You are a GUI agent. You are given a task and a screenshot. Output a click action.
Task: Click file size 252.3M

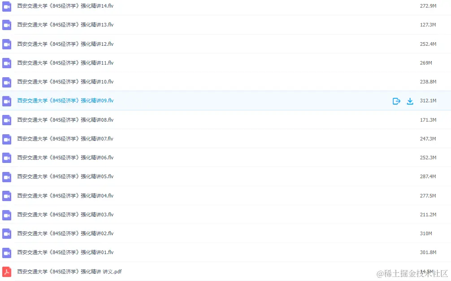pos(428,158)
